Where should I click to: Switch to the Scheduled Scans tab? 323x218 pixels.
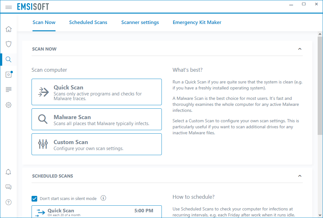88,22
